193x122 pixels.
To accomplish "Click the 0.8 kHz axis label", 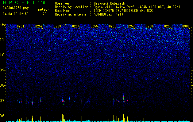I will click(x=2, y=85).
